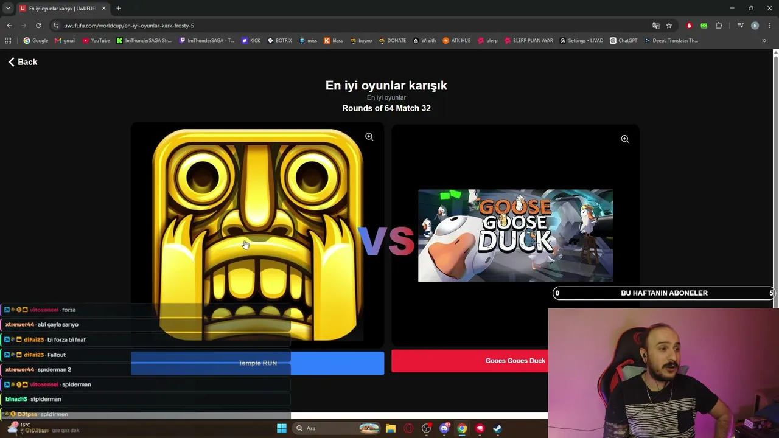This screenshot has width=779, height=438.
Task: Vote for Gooes Gooes Duck button
Action: coord(515,361)
